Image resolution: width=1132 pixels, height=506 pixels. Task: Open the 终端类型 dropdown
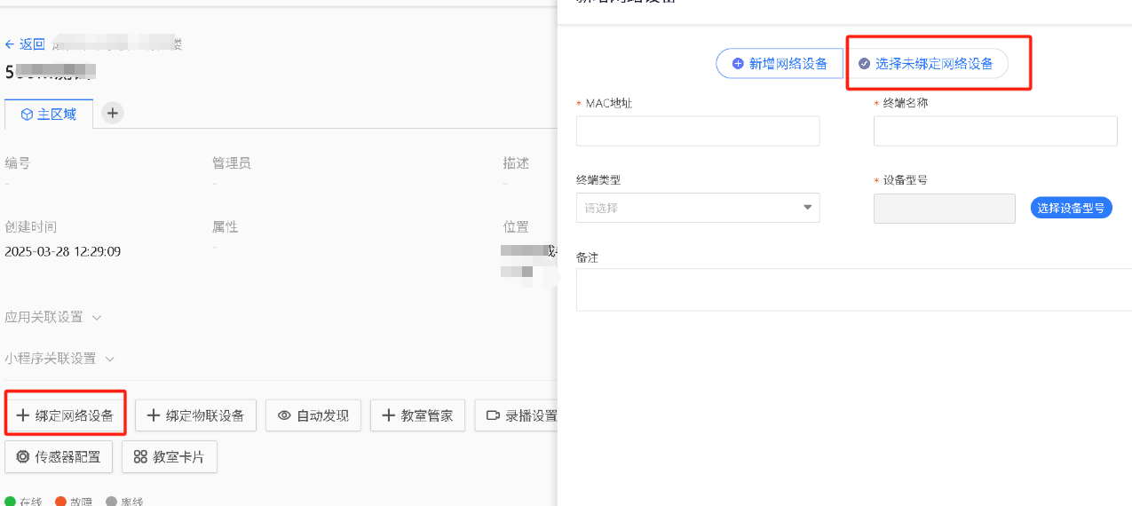tap(698, 208)
